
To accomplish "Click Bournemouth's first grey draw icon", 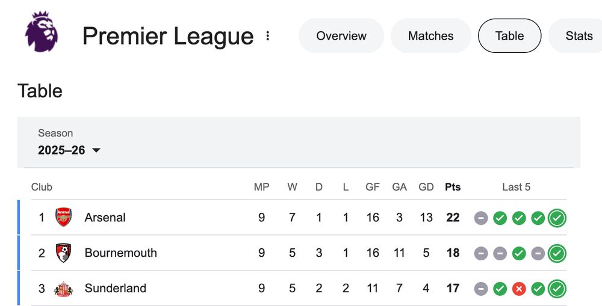I will click(x=481, y=254).
